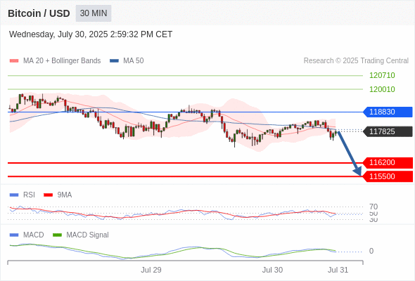
Task: Click the MACD blue legend swatch
Action: point(14,235)
